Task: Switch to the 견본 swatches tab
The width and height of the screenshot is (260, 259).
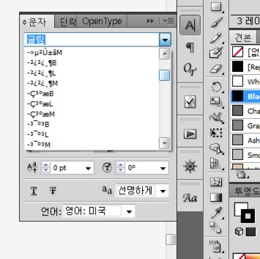Action: [x=243, y=37]
